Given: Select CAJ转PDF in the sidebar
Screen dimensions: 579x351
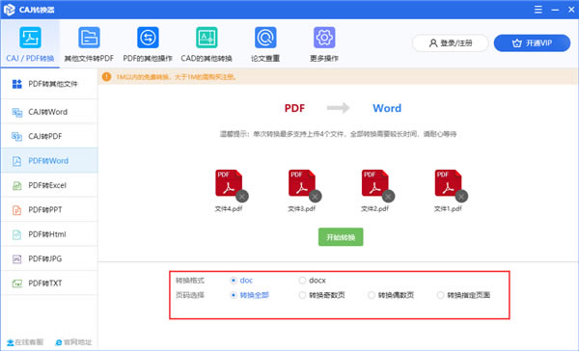Looking at the screenshot, I should point(49,136).
